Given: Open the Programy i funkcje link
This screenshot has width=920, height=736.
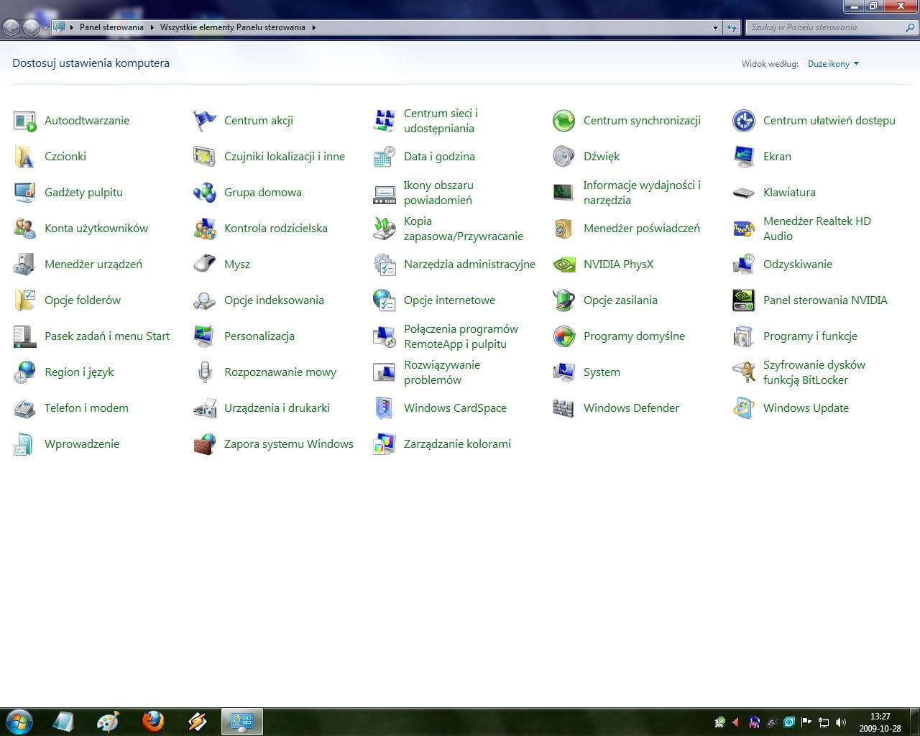Looking at the screenshot, I should point(810,336).
